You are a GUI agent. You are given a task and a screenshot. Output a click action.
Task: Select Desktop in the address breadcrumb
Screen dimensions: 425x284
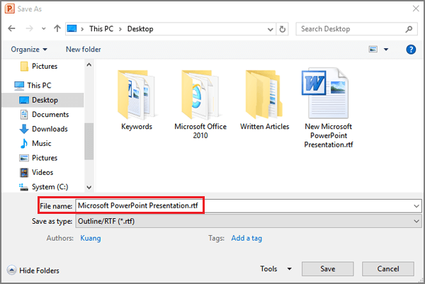click(x=140, y=29)
